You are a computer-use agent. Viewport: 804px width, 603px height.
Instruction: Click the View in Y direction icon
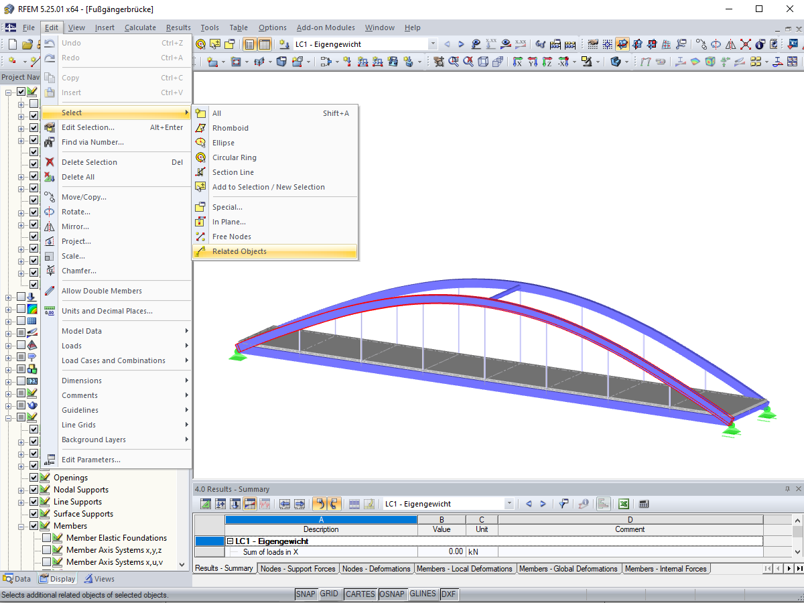click(x=533, y=62)
